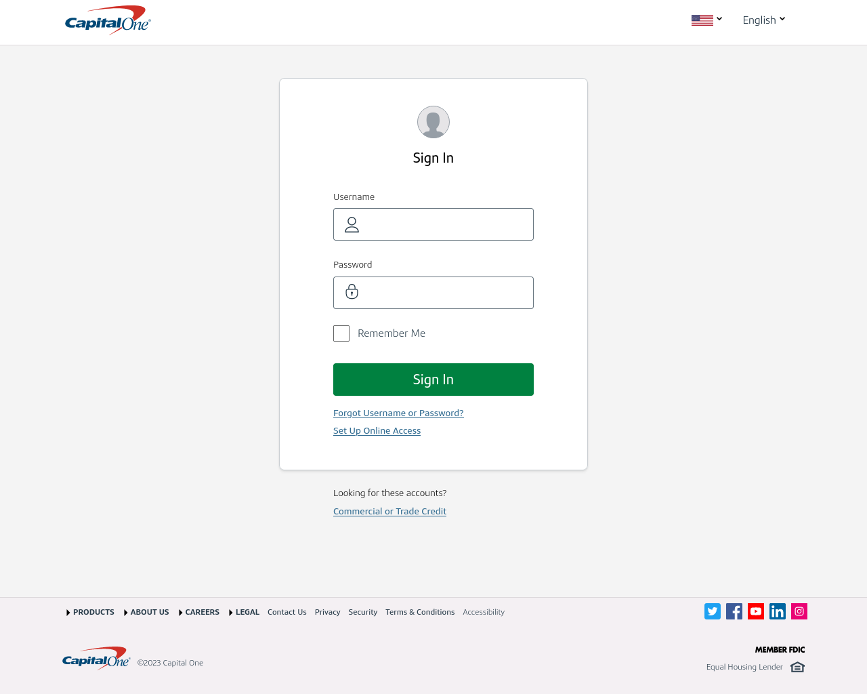Screen dimensions: 867x694
Task: Open the Facebook social icon
Action: [734, 611]
